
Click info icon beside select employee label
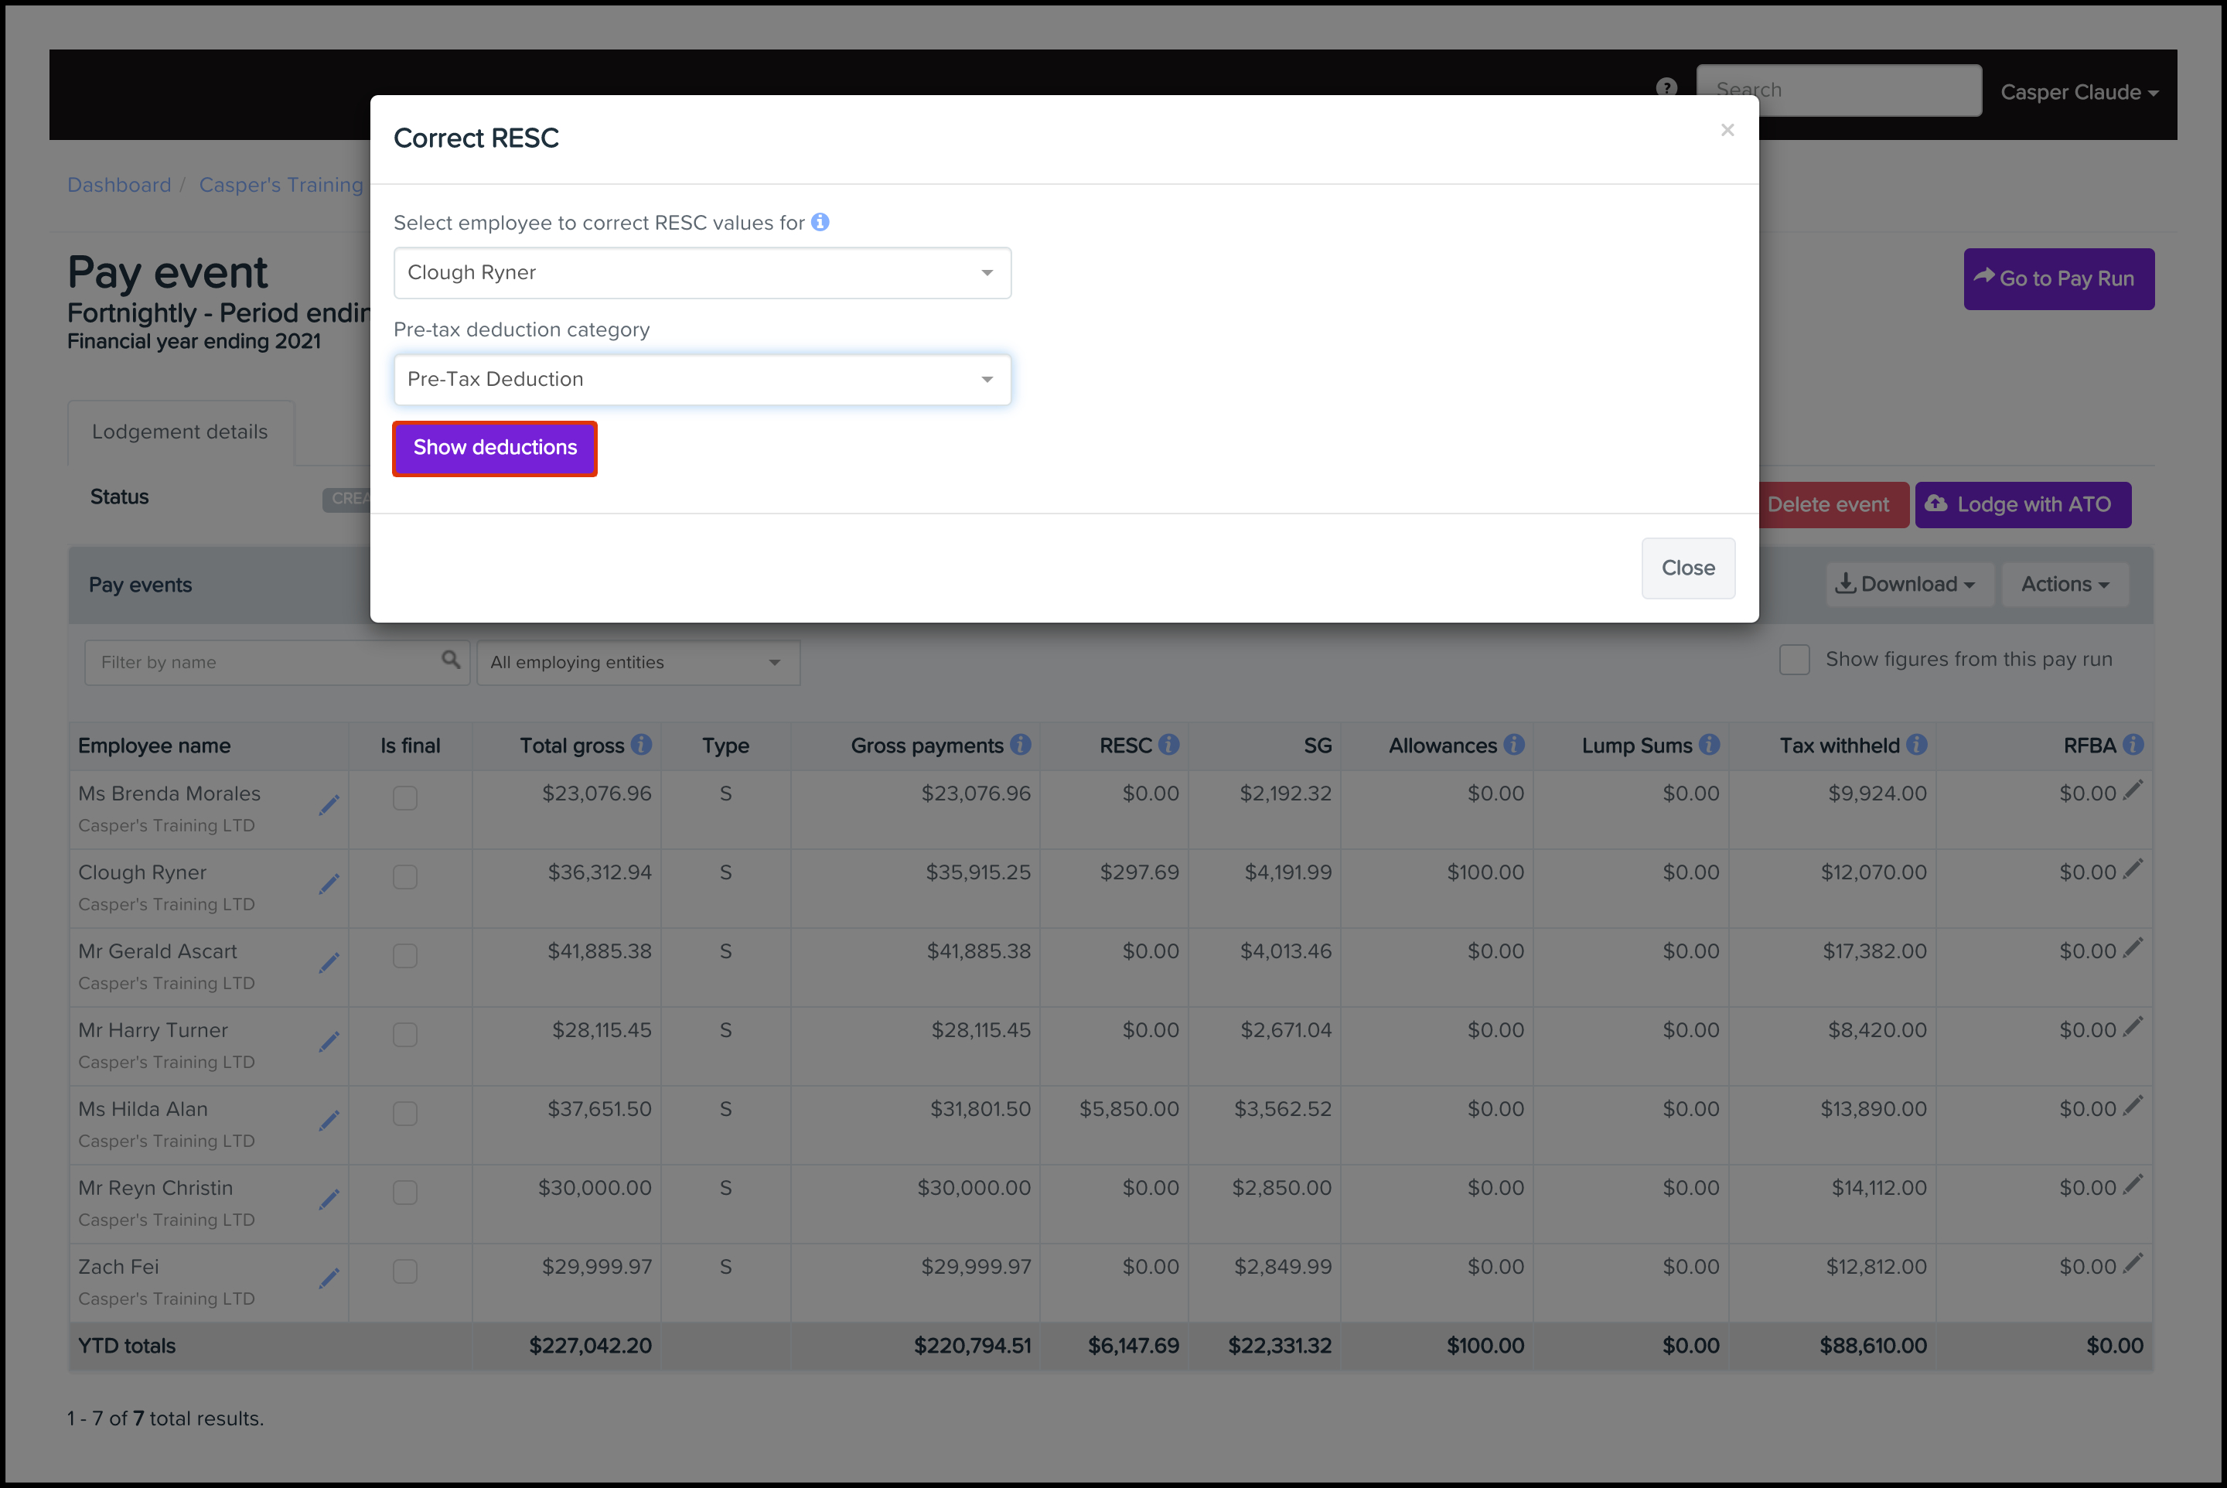coord(820,222)
